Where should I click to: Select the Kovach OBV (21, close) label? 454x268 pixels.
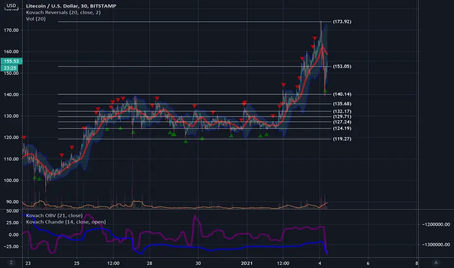click(x=54, y=215)
